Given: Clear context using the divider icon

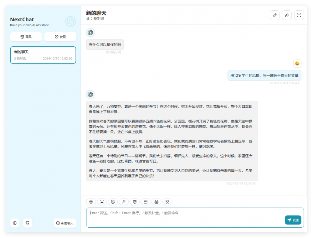Looking at the screenshot, I should [146, 202].
